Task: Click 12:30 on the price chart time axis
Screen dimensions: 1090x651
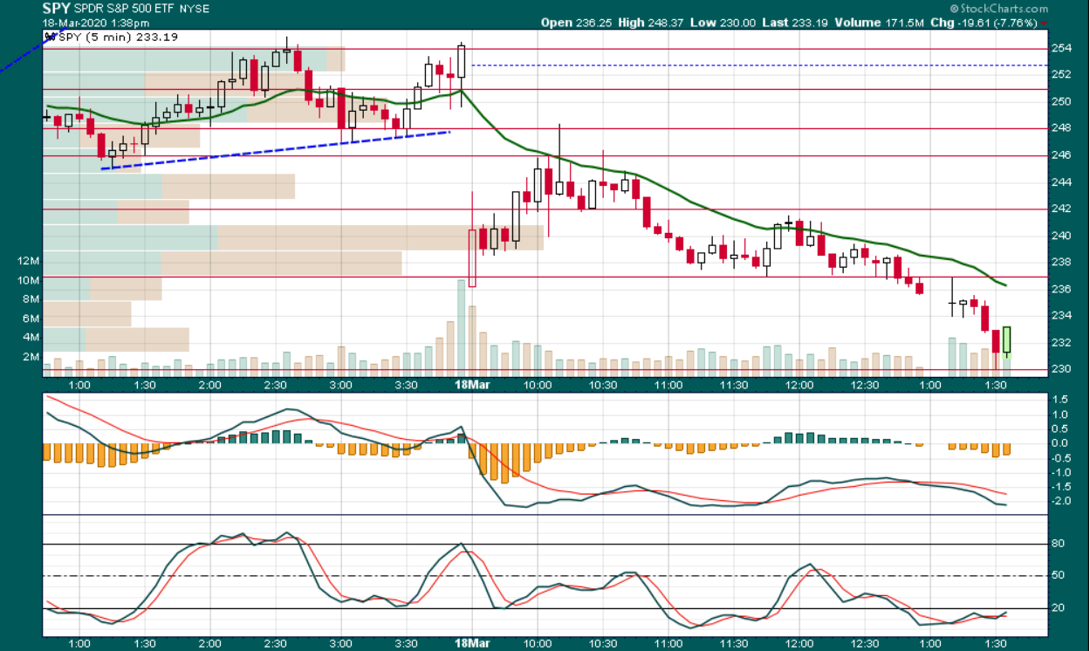Action: pos(865,385)
